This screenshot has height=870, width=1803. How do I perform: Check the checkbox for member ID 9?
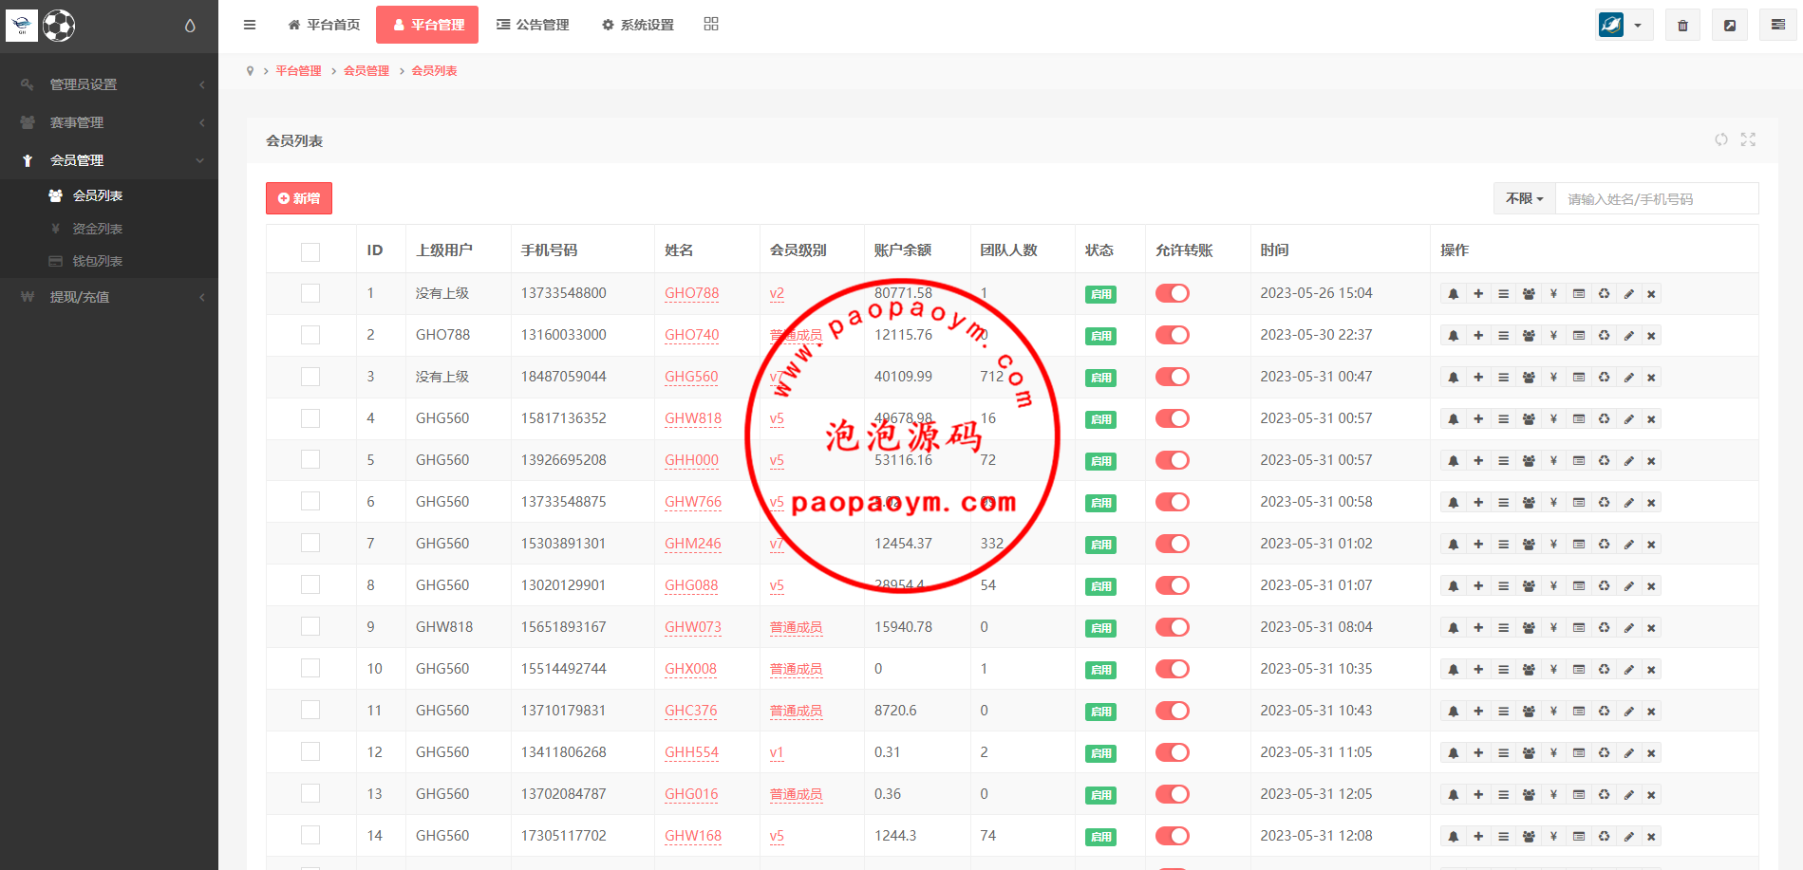click(310, 626)
